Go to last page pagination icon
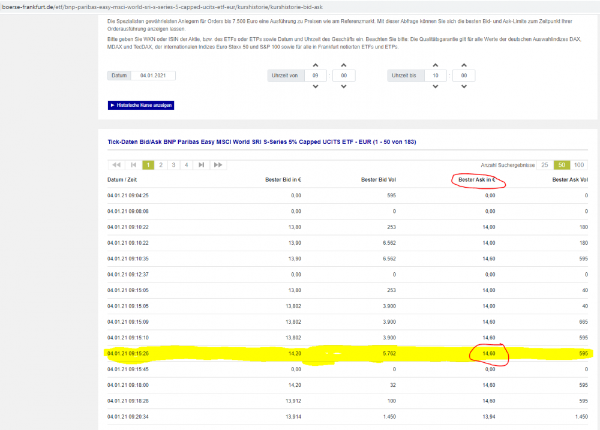Screen dimensions: 600x430 point(201,165)
